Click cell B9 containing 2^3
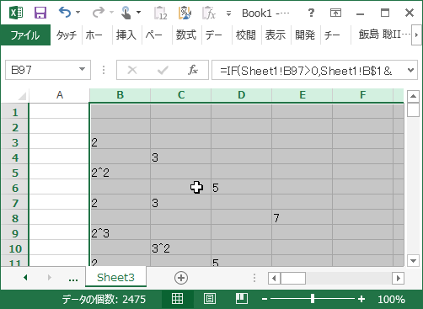The image size is (423, 309). (120, 232)
